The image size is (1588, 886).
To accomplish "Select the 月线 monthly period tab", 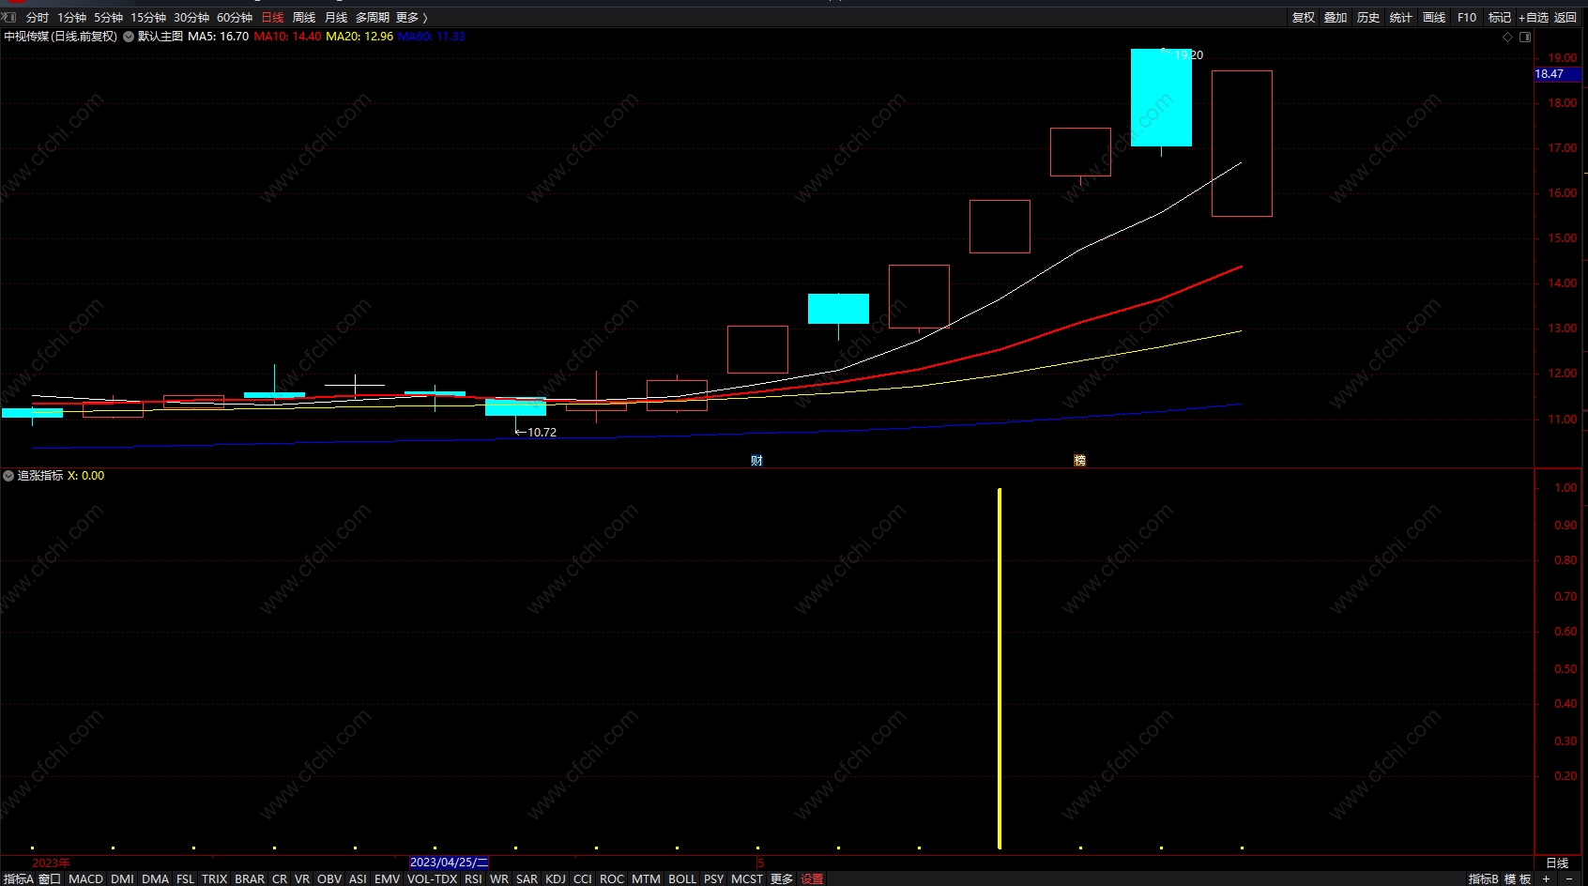I will tap(336, 18).
